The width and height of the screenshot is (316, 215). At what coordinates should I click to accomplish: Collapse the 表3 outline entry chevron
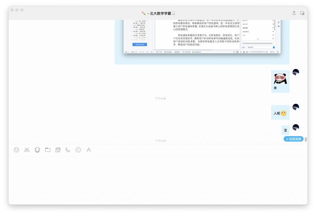click(132, 31)
